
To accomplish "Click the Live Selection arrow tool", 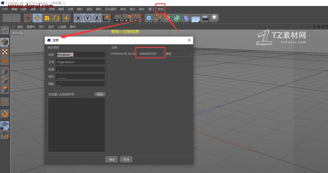I will [28, 18].
